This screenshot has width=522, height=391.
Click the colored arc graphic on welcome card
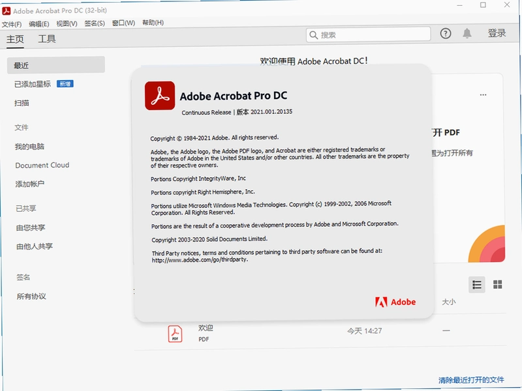click(x=487, y=244)
